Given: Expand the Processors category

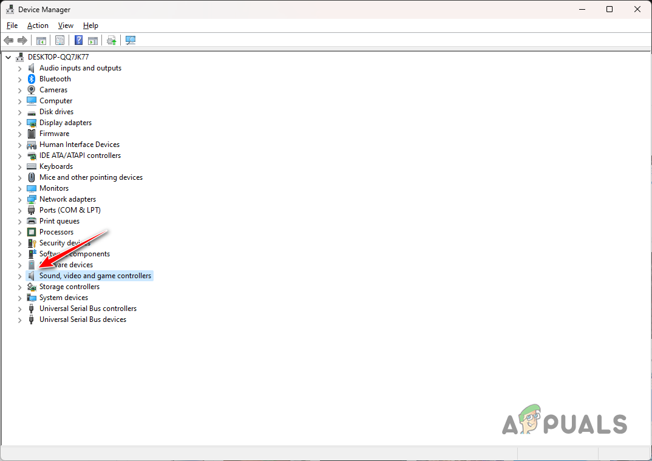Looking at the screenshot, I should pos(19,232).
